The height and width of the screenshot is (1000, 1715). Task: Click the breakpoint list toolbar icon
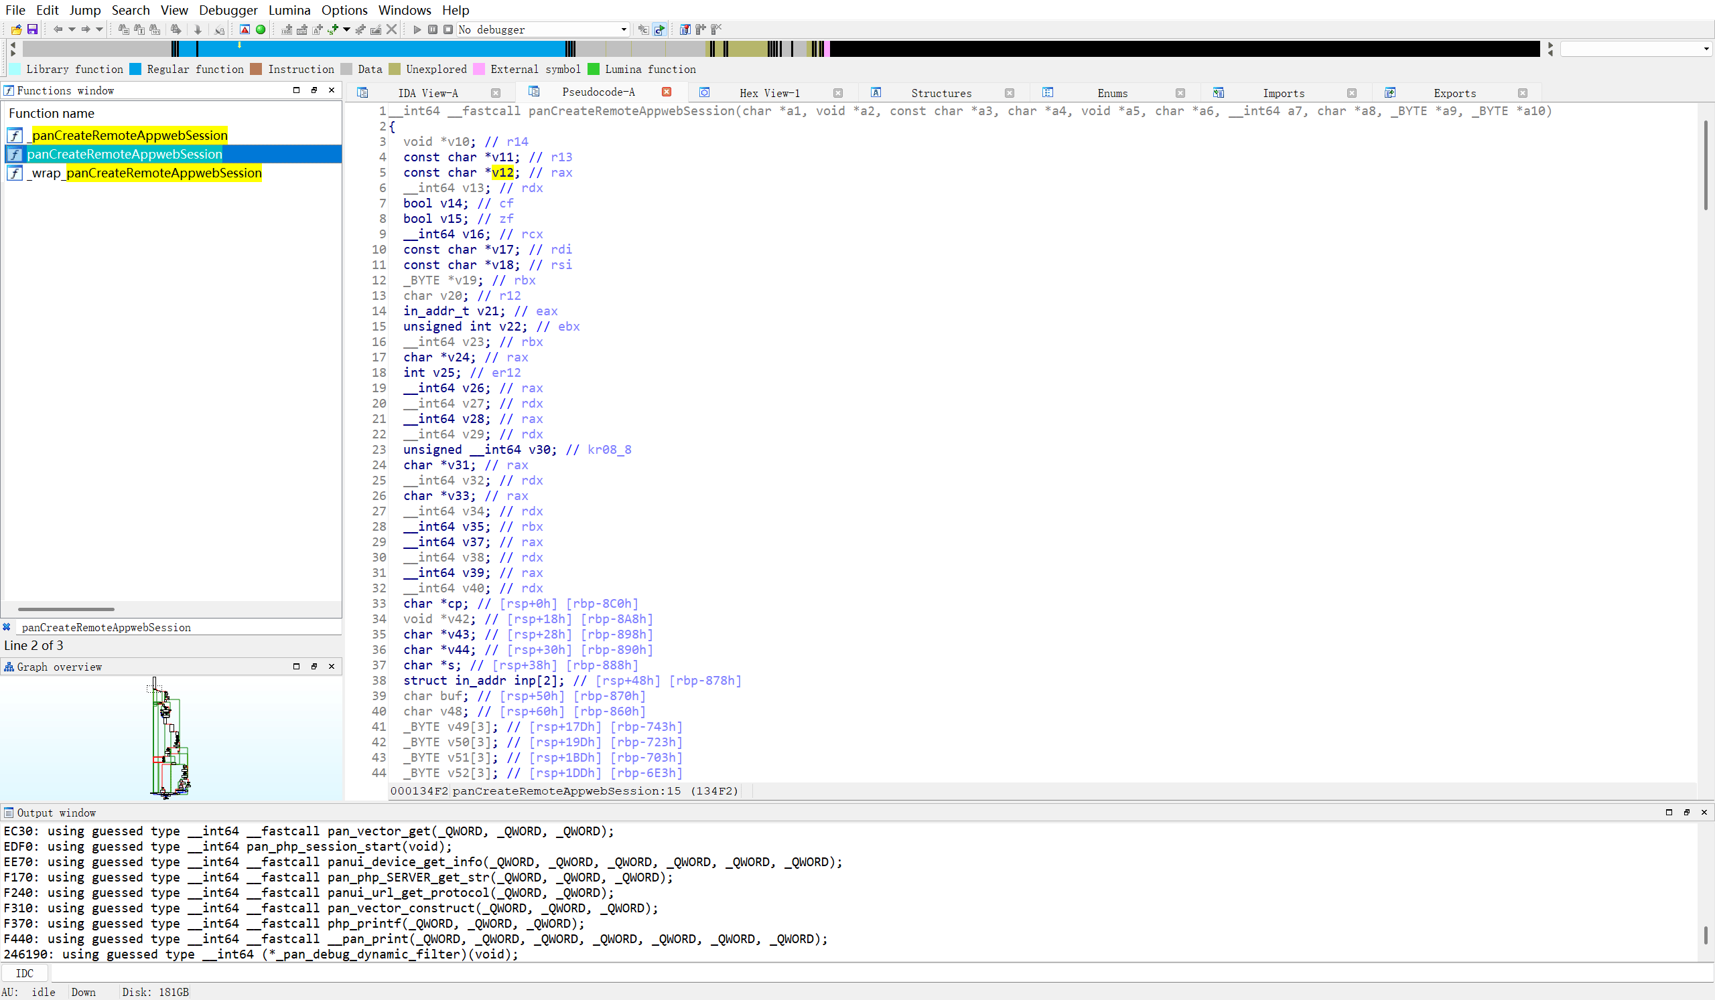point(685,29)
